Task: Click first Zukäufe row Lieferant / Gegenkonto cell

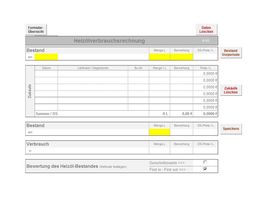Action: point(93,74)
